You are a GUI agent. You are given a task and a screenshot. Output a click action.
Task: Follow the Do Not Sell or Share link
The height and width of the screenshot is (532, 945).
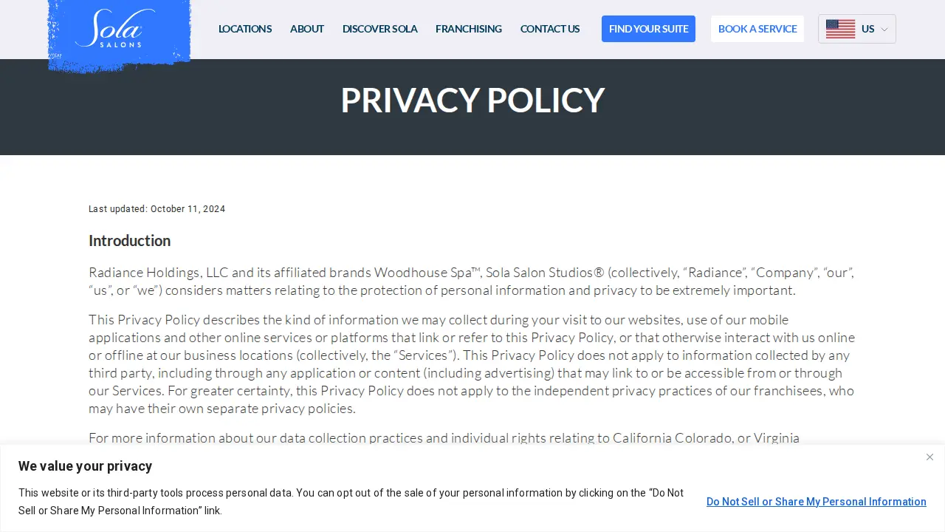pyautogui.click(x=817, y=502)
